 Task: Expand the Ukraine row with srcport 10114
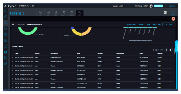tap(12, 66)
